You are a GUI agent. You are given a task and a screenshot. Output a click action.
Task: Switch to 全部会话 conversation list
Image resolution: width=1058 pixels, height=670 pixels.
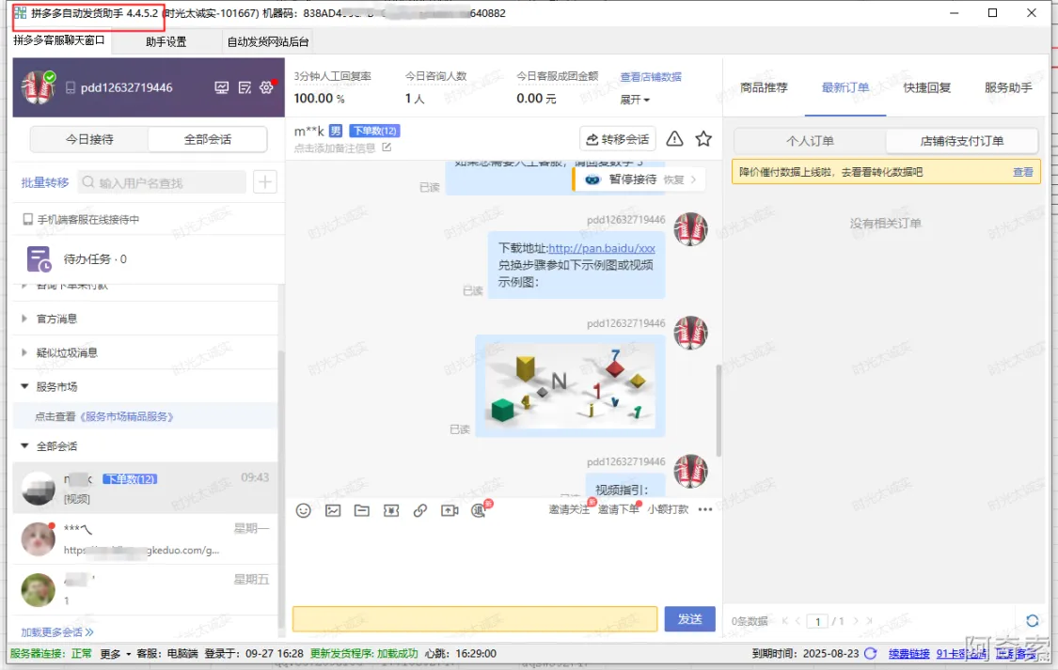point(208,139)
